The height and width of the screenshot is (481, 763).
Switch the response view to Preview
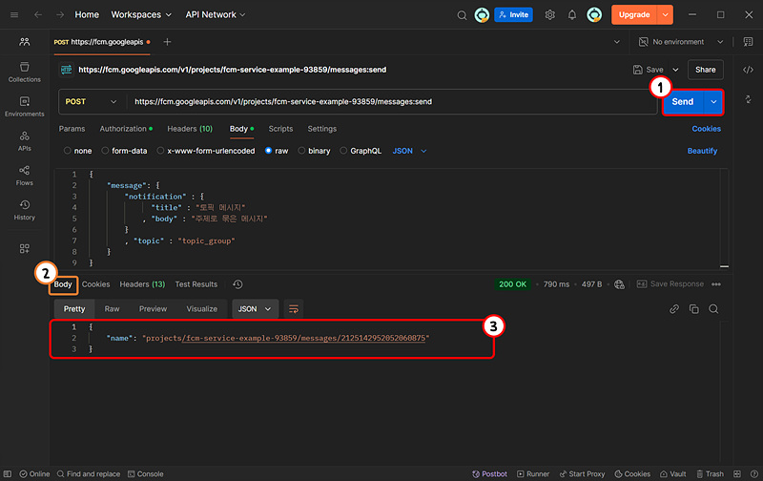click(x=153, y=309)
